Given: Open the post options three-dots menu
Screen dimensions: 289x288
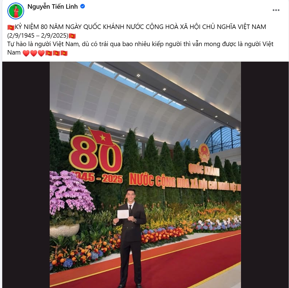Looking at the screenshot, I should (276, 10).
